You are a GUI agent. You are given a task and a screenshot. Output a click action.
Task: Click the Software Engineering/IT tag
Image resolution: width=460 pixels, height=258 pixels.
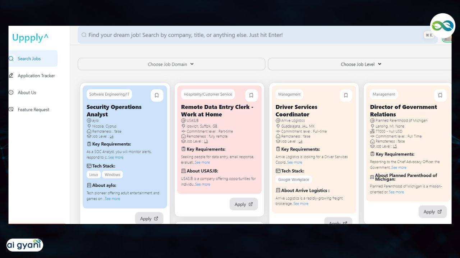[109, 94]
